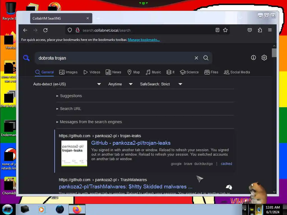The width and height of the screenshot is (287, 215).
Task: Switch to the Images search category
Action: tap(68, 72)
